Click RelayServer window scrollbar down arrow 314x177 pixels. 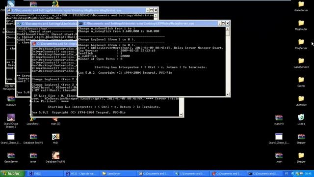coord(228,94)
